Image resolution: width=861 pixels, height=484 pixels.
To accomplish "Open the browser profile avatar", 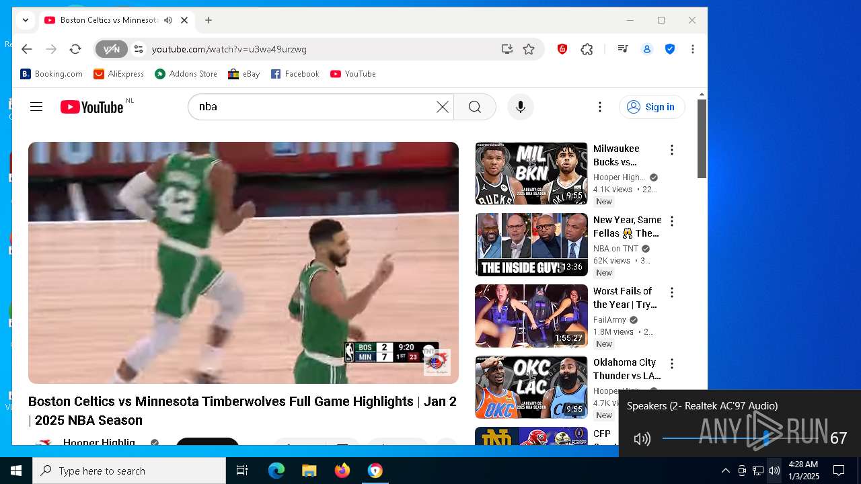I will (647, 49).
